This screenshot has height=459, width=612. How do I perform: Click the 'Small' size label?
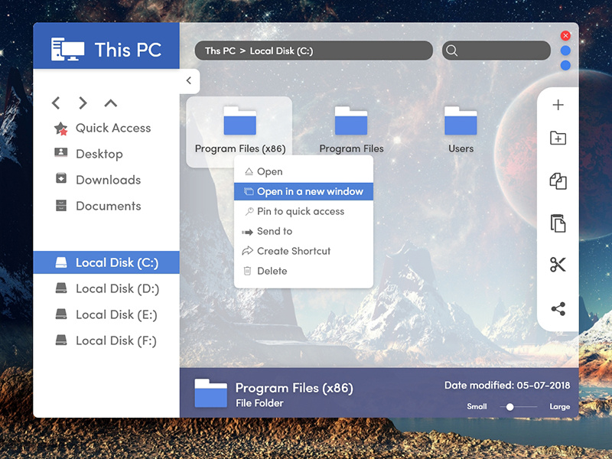(x=477, y=407)
